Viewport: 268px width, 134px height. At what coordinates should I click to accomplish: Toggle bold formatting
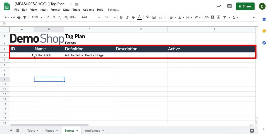tap(121, 17)
